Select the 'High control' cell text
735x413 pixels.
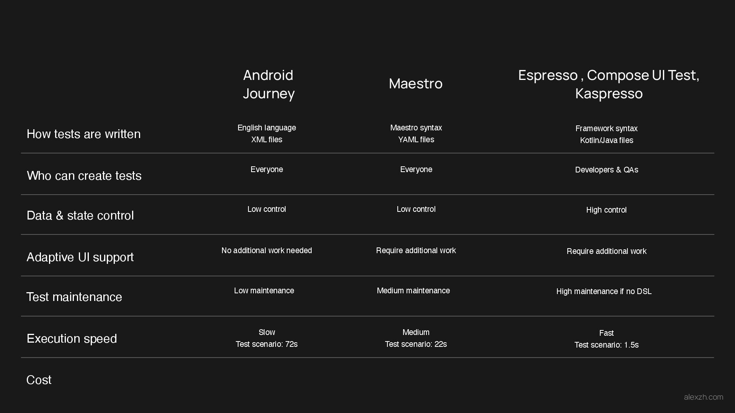[x=606, y=210]
